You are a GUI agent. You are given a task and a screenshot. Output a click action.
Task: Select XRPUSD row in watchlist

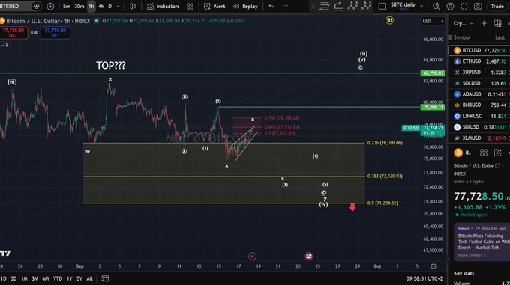click(479, 73)
